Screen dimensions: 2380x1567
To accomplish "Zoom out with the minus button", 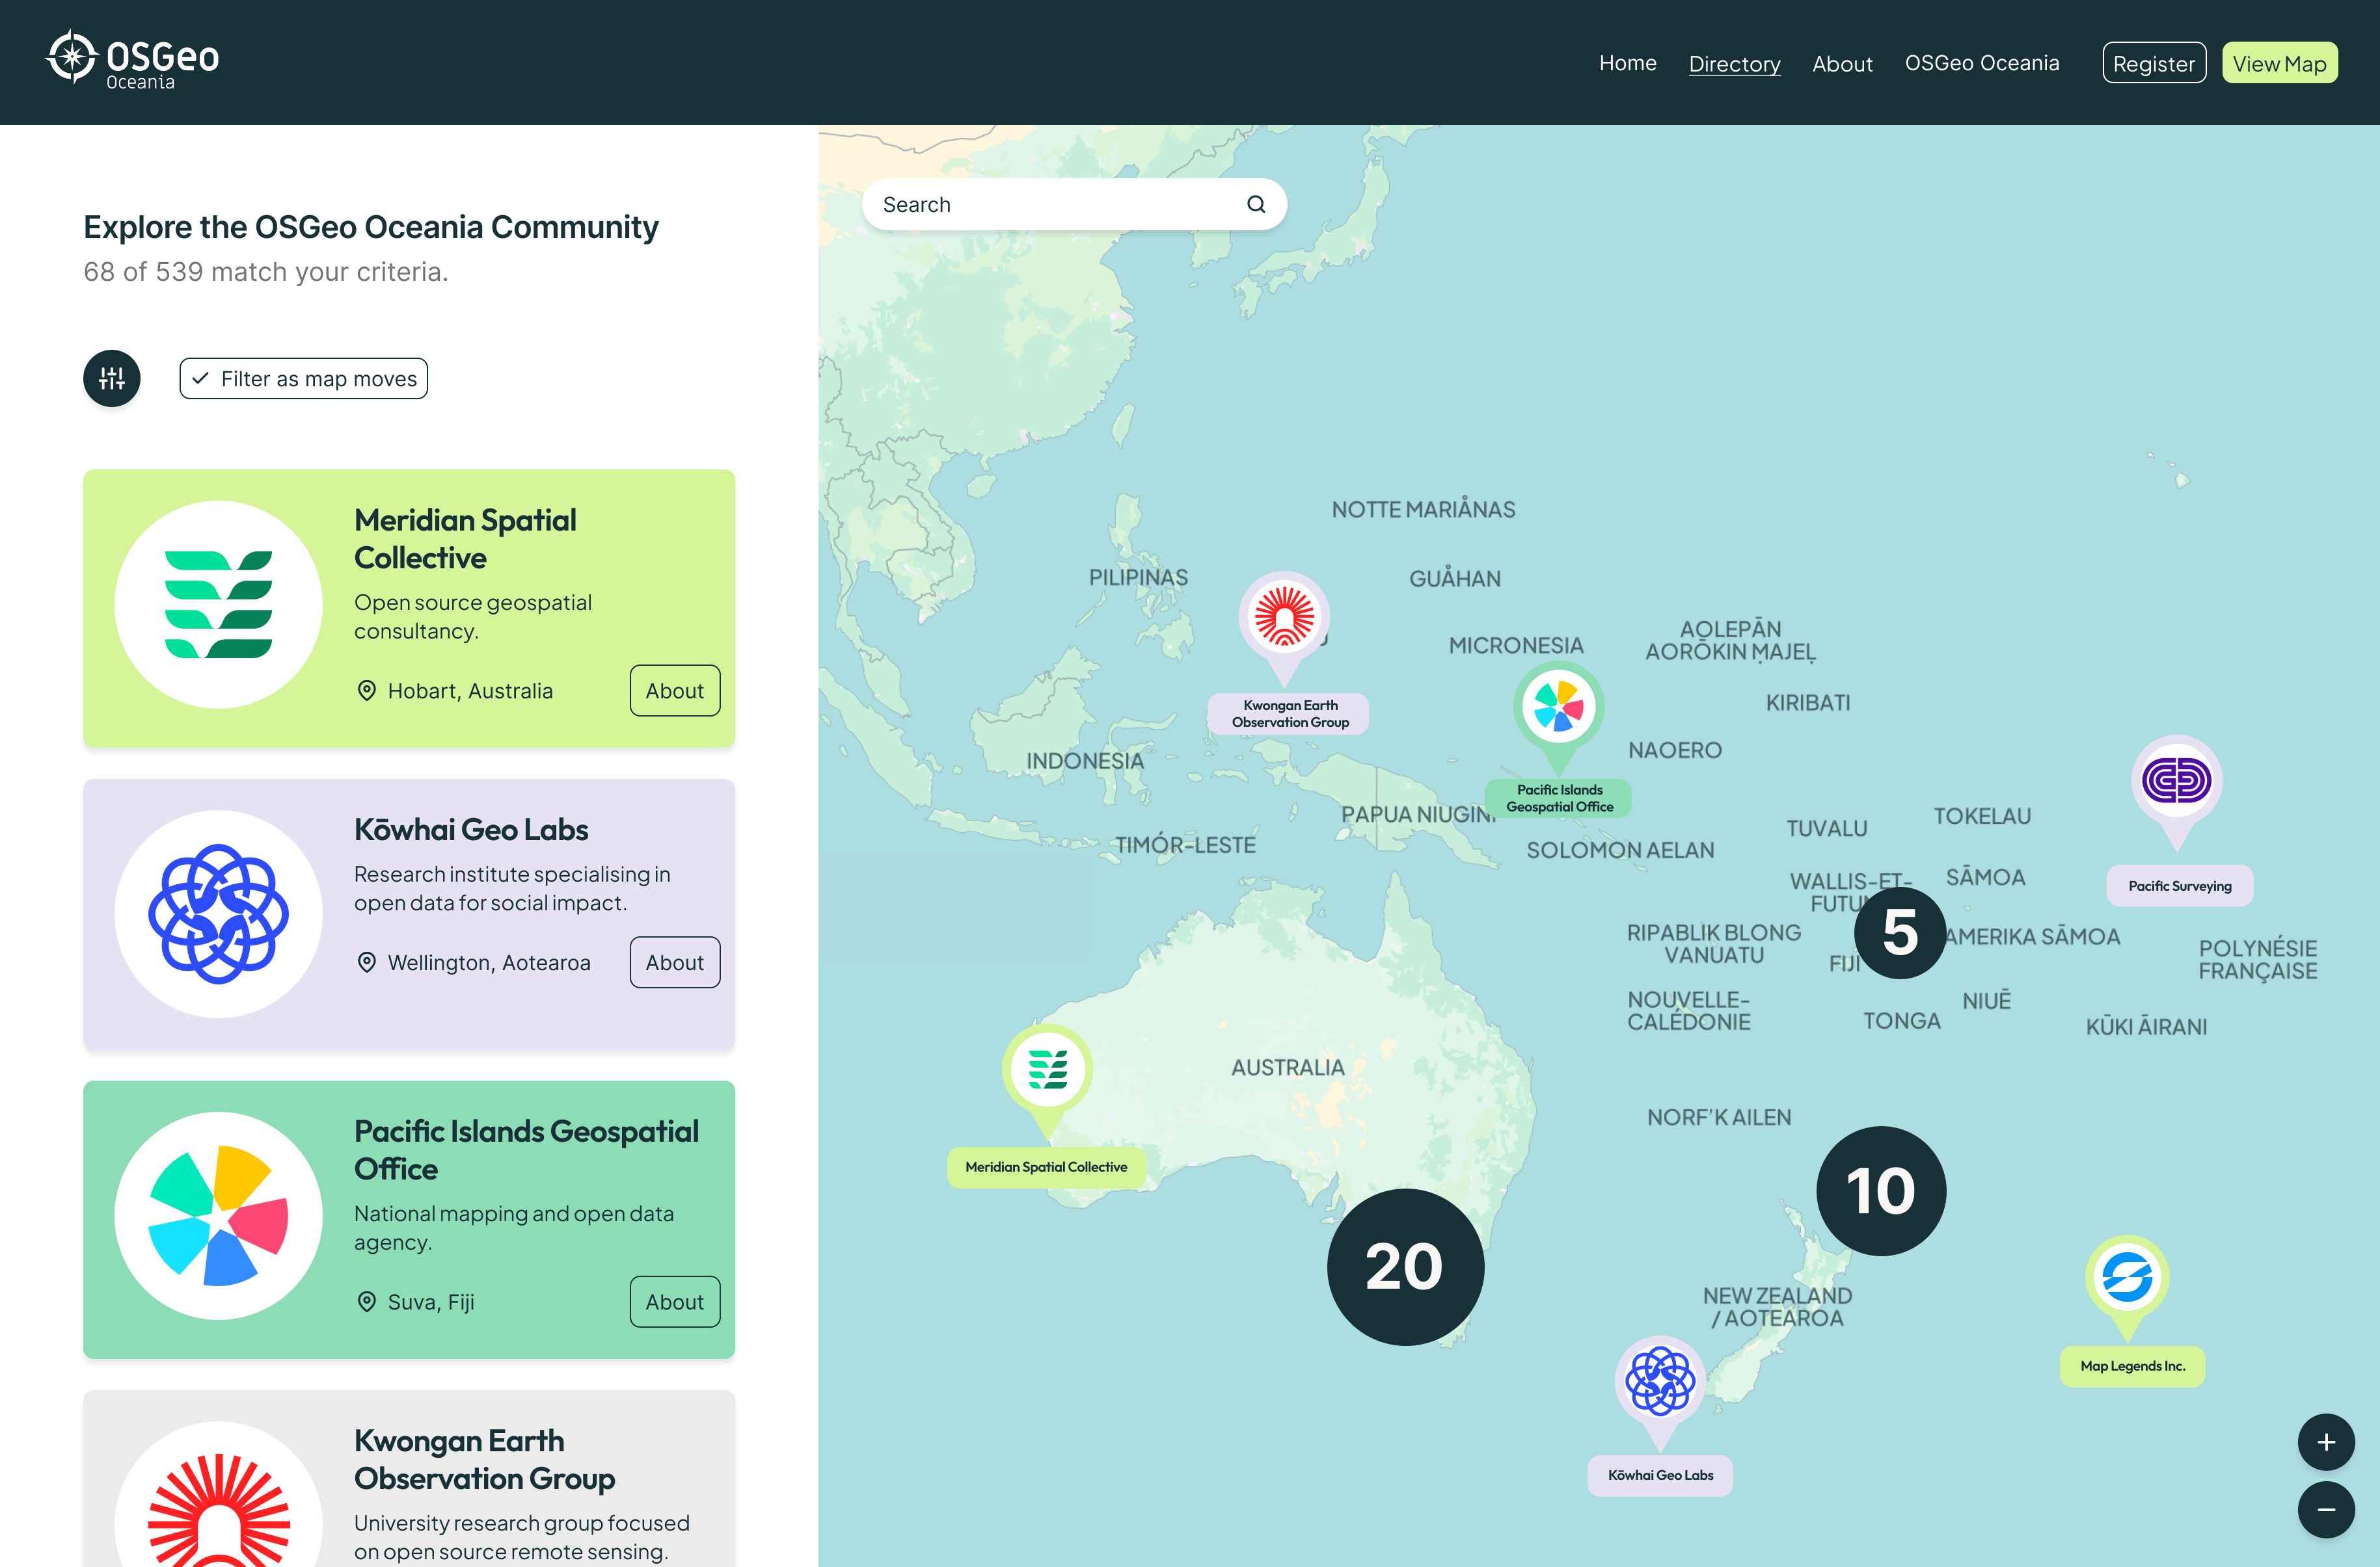I will click(x=2326, y=1509).
